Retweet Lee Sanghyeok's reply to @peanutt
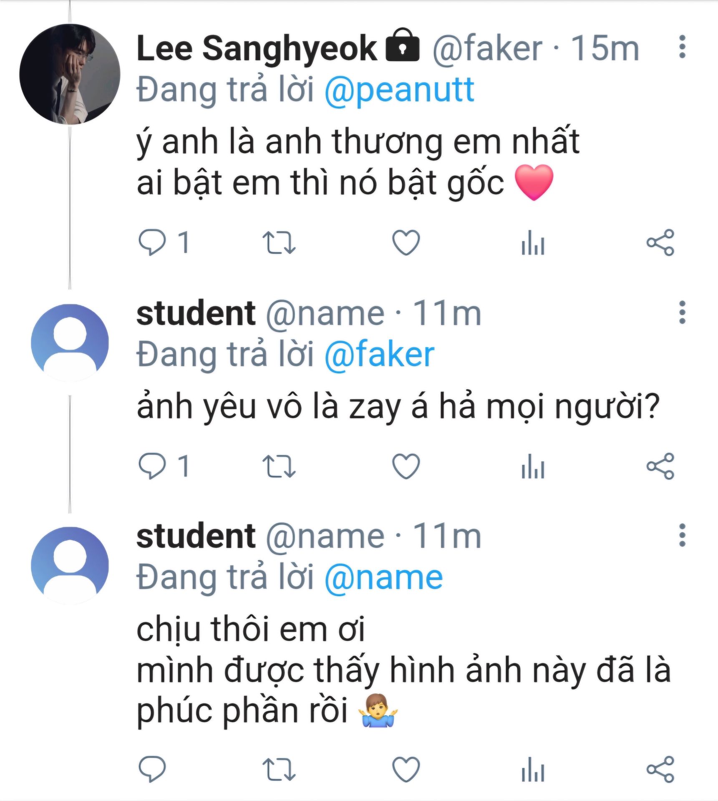Screen dimensions: 718x801 coord(279,242)
